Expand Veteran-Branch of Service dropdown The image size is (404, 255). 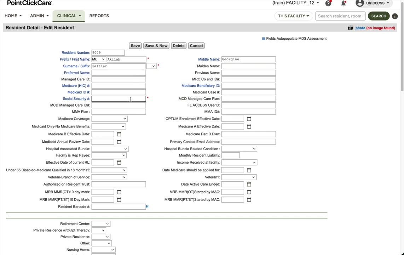[x=109, y=177]
